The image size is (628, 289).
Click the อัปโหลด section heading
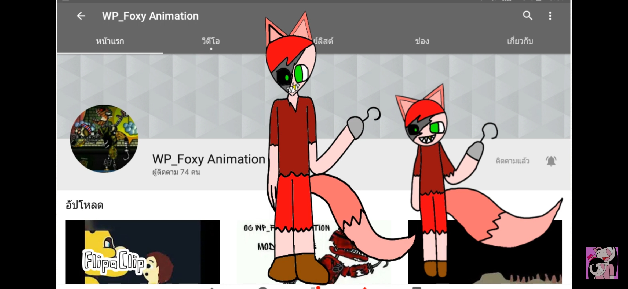[85, 205]
